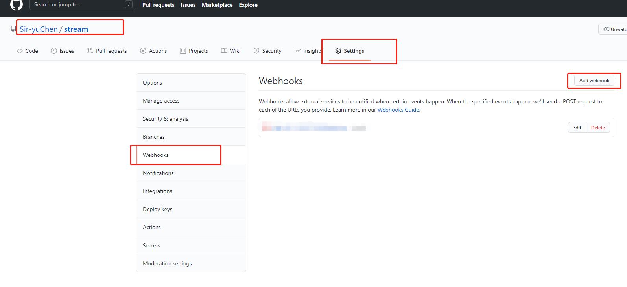Switch to the repository Actions tab
Viewport: 627px width, 287px height.
(x=153, y=51)
